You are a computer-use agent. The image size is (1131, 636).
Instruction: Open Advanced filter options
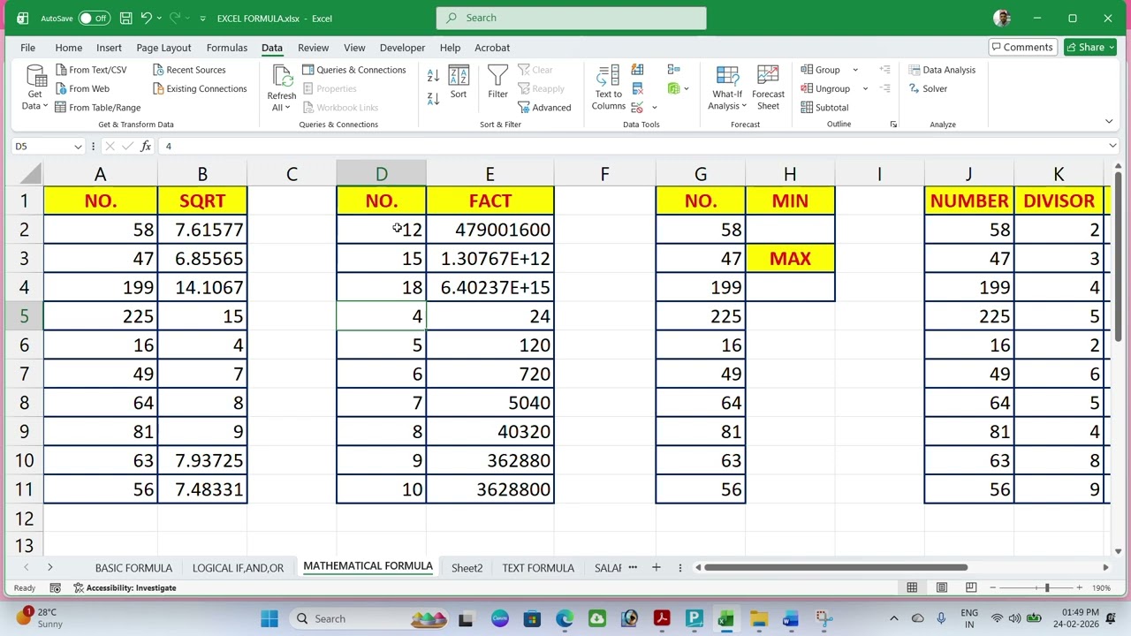click(x=544, y=108)
